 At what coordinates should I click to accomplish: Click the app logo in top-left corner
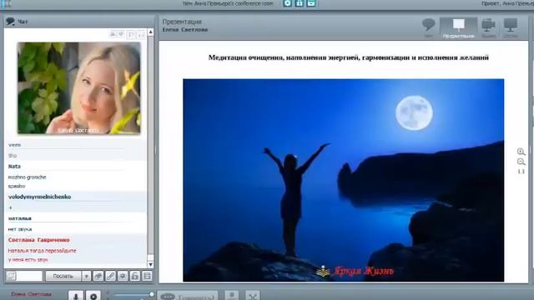point(6,3)
